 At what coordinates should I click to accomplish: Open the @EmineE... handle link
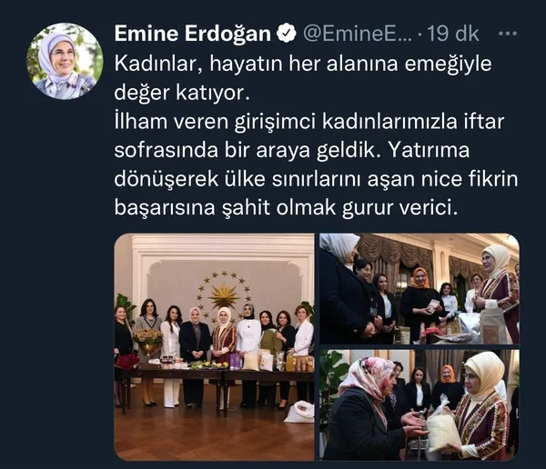[358, 34]
